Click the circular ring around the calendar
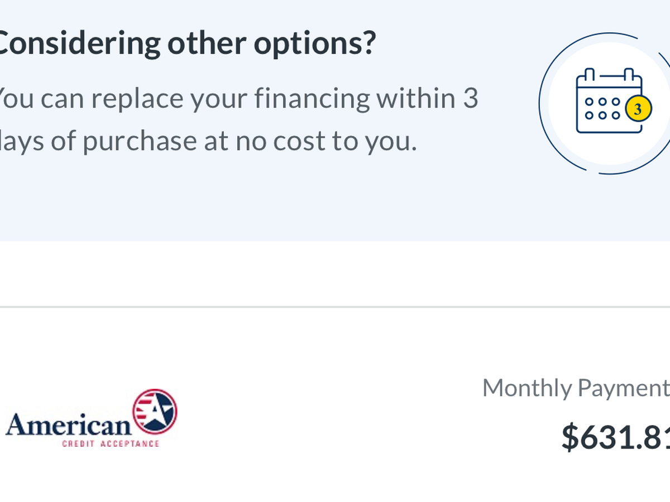The width and height of the screenshot is (670, 502). point(543,103)
